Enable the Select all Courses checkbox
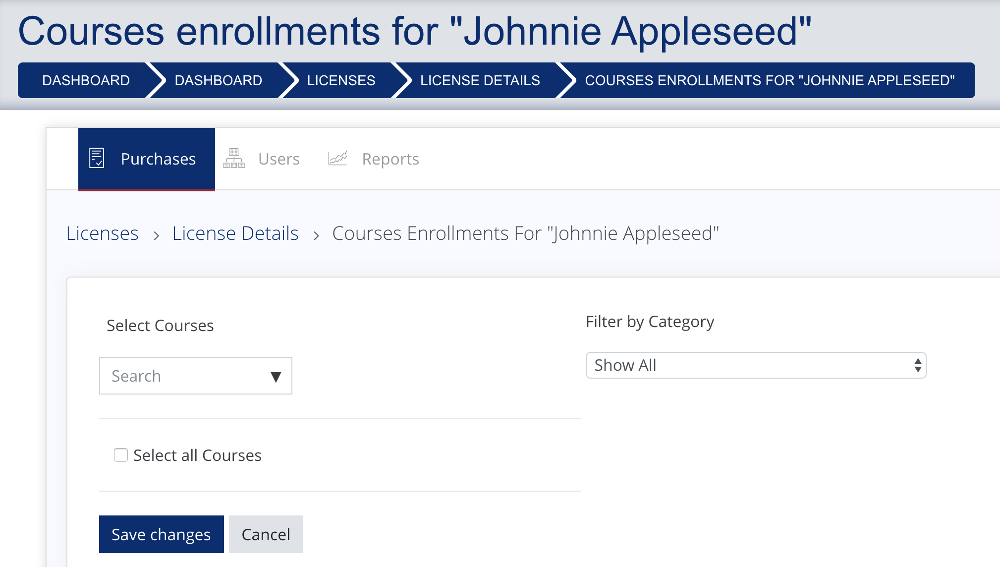The image size is (1000, 567). click(121, 455)
